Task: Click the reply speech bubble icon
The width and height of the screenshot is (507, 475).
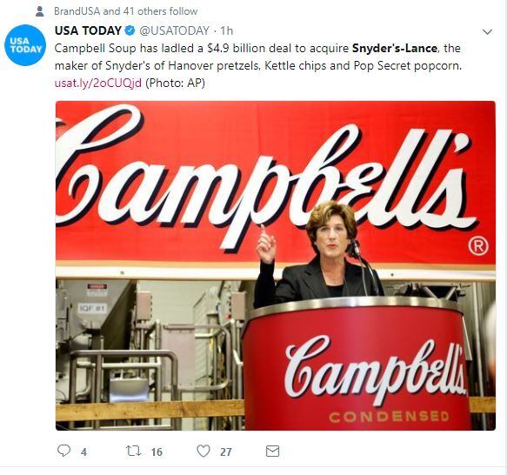Action: pyautogui.click(x=63, y=451)
